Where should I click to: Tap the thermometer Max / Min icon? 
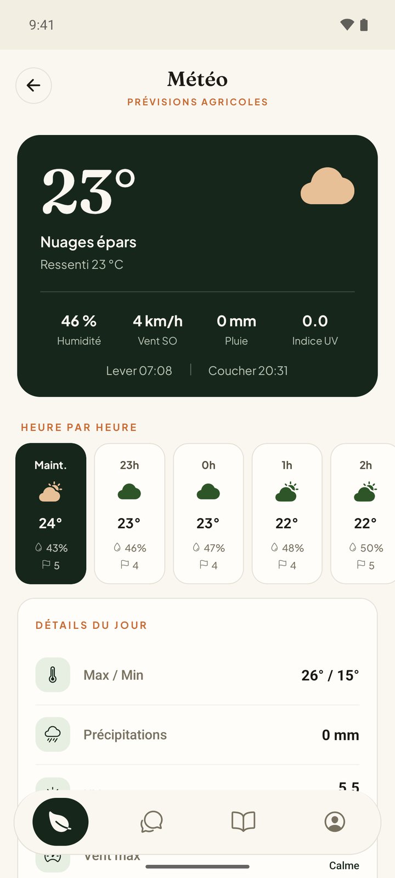coord(53,675)
